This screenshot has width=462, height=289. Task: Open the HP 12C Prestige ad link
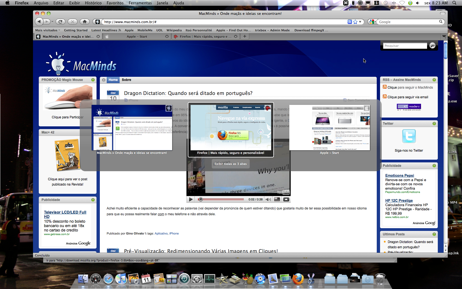point(399,200)
